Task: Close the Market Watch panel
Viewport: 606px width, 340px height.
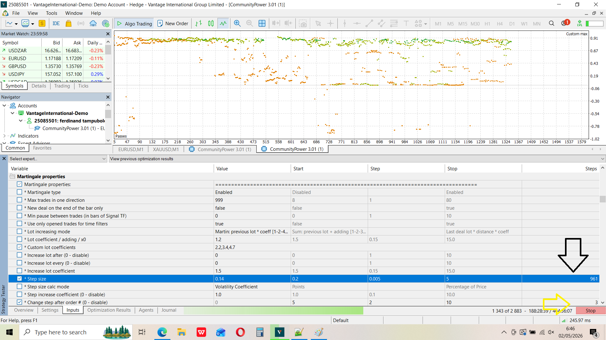Action: pos(108,34)
